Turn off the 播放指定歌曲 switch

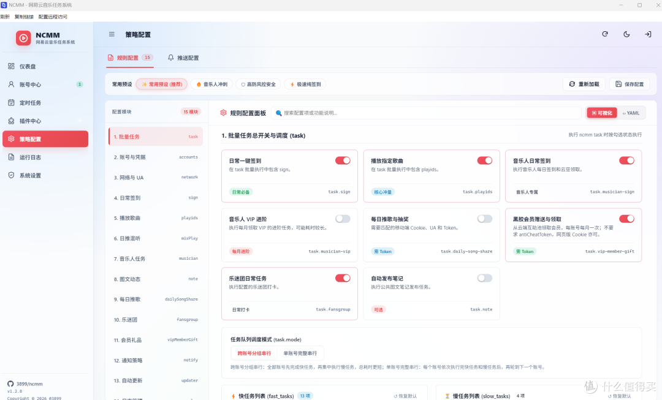pos(485,160)
